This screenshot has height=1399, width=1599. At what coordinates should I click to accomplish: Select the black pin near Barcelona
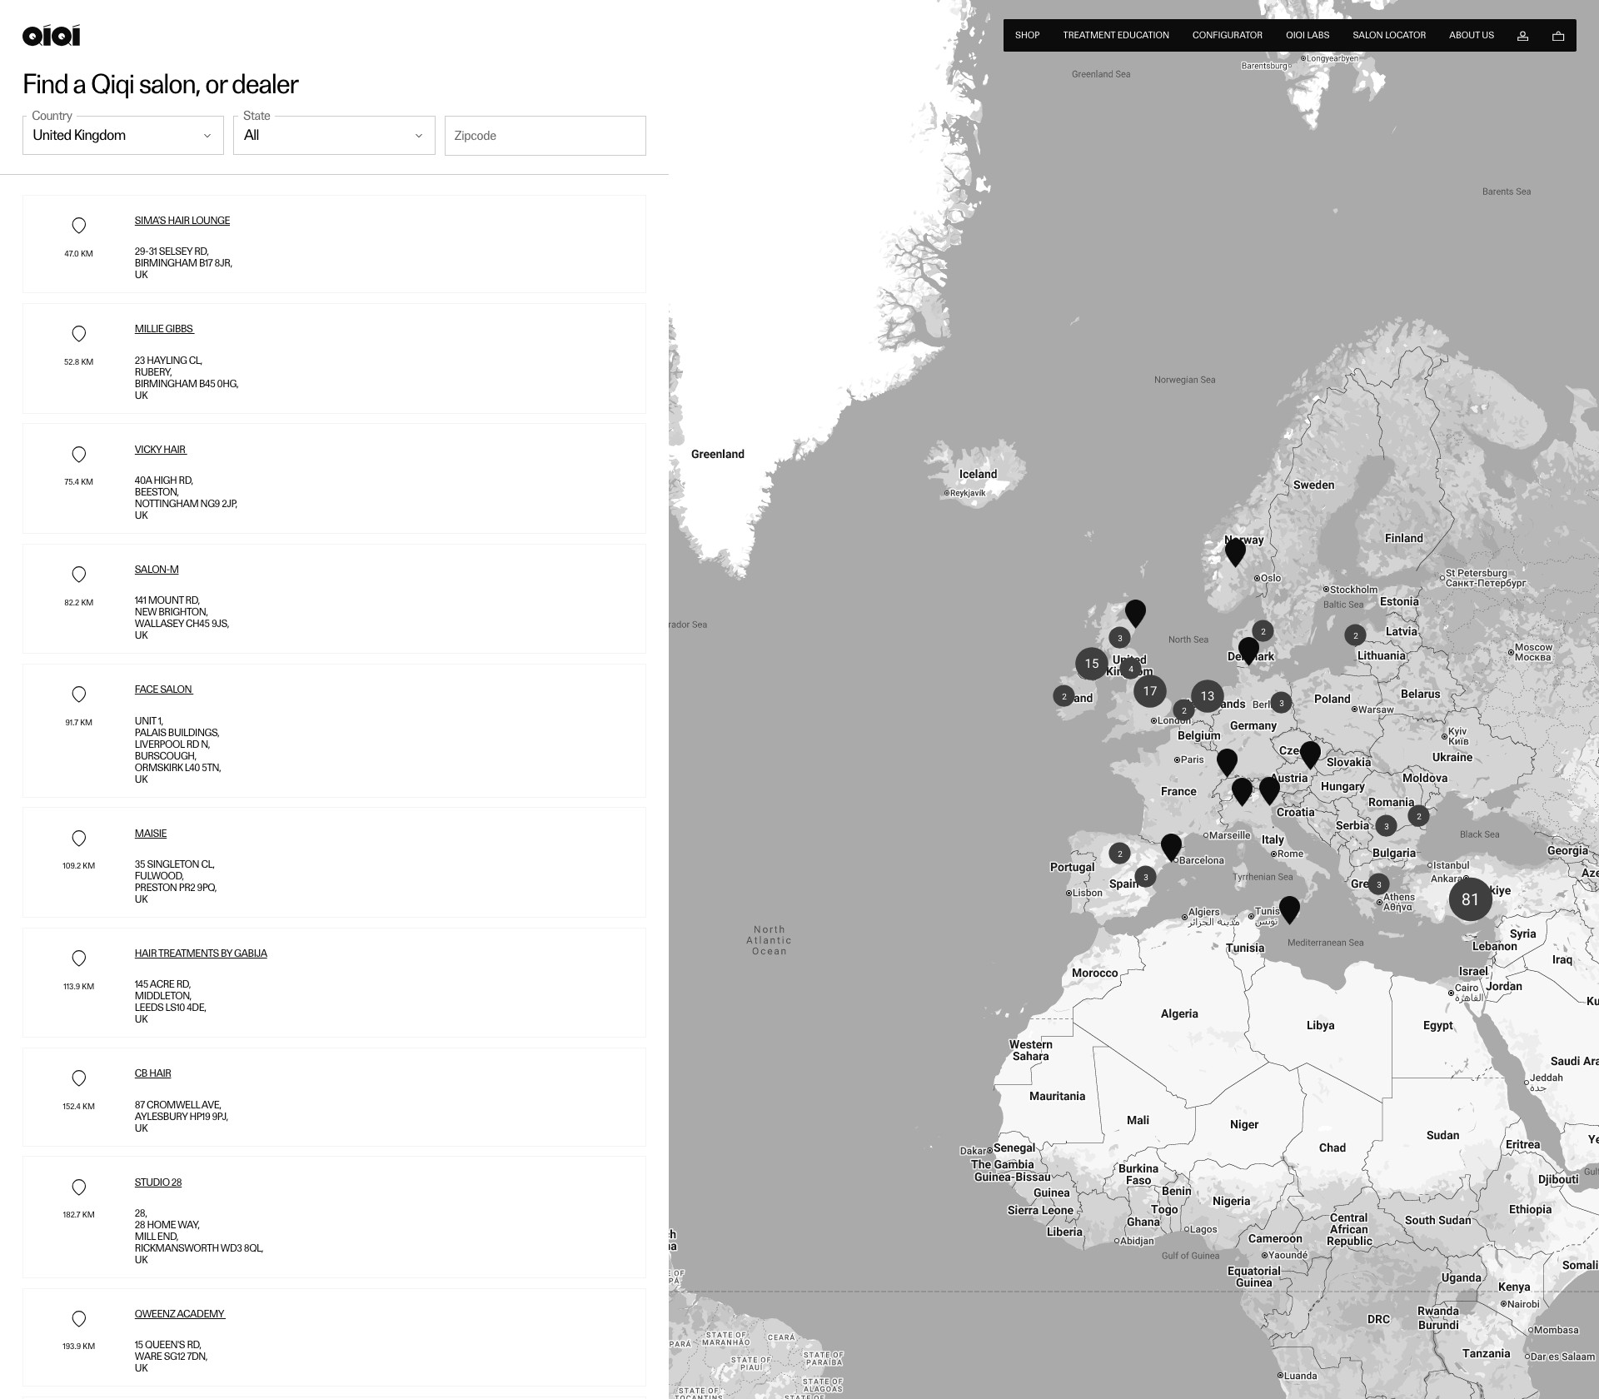1171,847
